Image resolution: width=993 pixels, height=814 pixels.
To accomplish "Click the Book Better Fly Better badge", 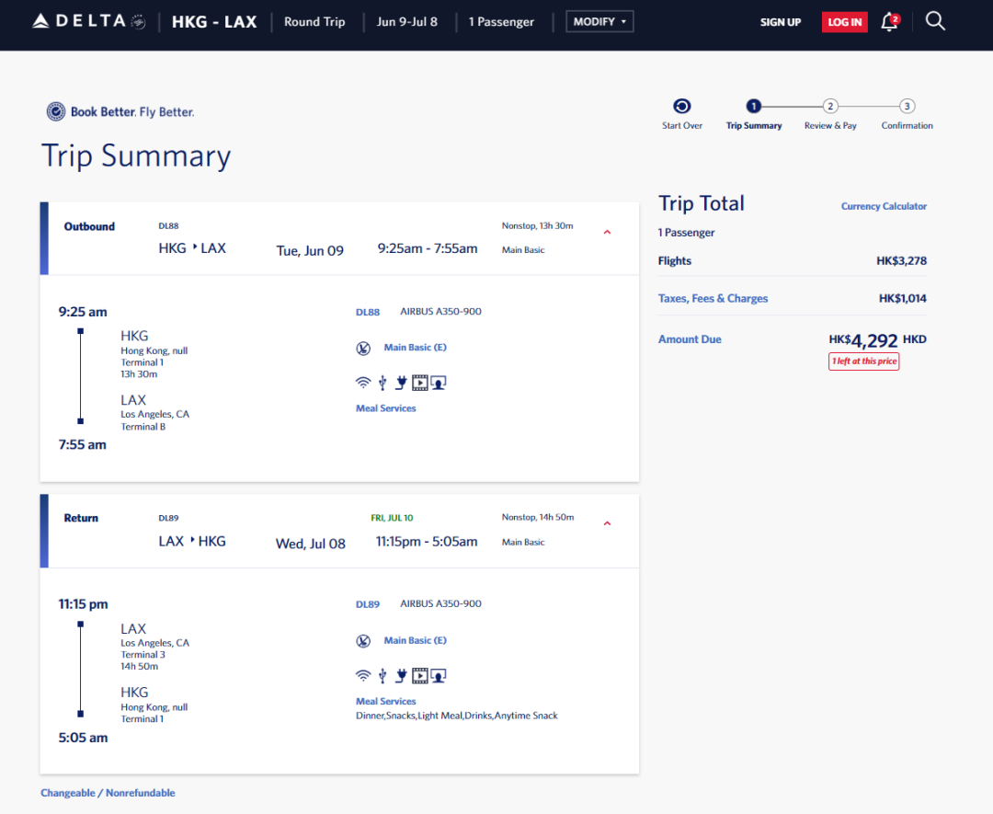I will (120, 112).
